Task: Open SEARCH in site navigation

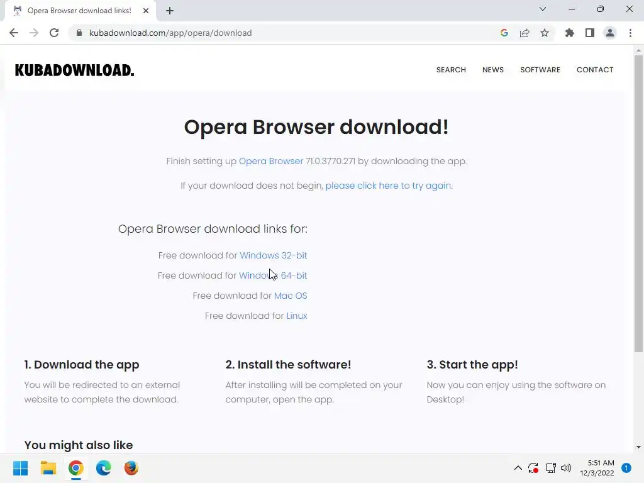Action: point(451,70)
